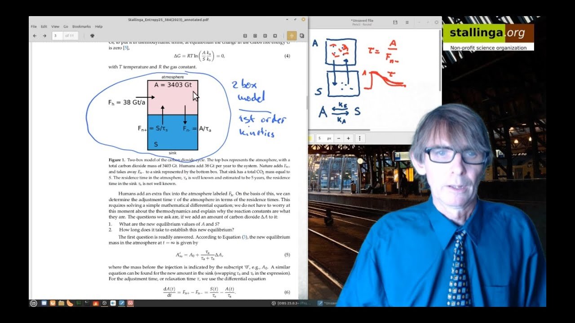
Task: Click equation number (5)
Action: (x=287, y=255)
